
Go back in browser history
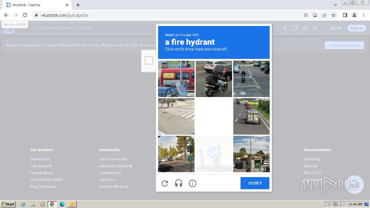6,15
